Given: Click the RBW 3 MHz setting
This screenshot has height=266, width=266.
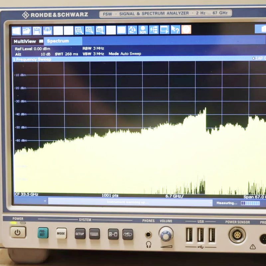Looking at the screenshot, I should pos(93,48).
